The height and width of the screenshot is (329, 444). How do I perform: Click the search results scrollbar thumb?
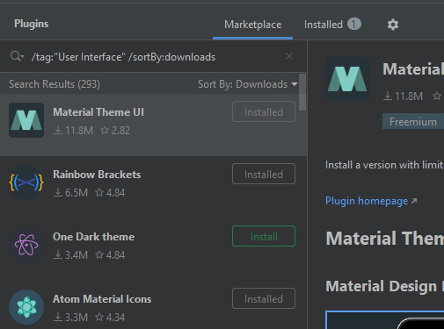(302, 92)
